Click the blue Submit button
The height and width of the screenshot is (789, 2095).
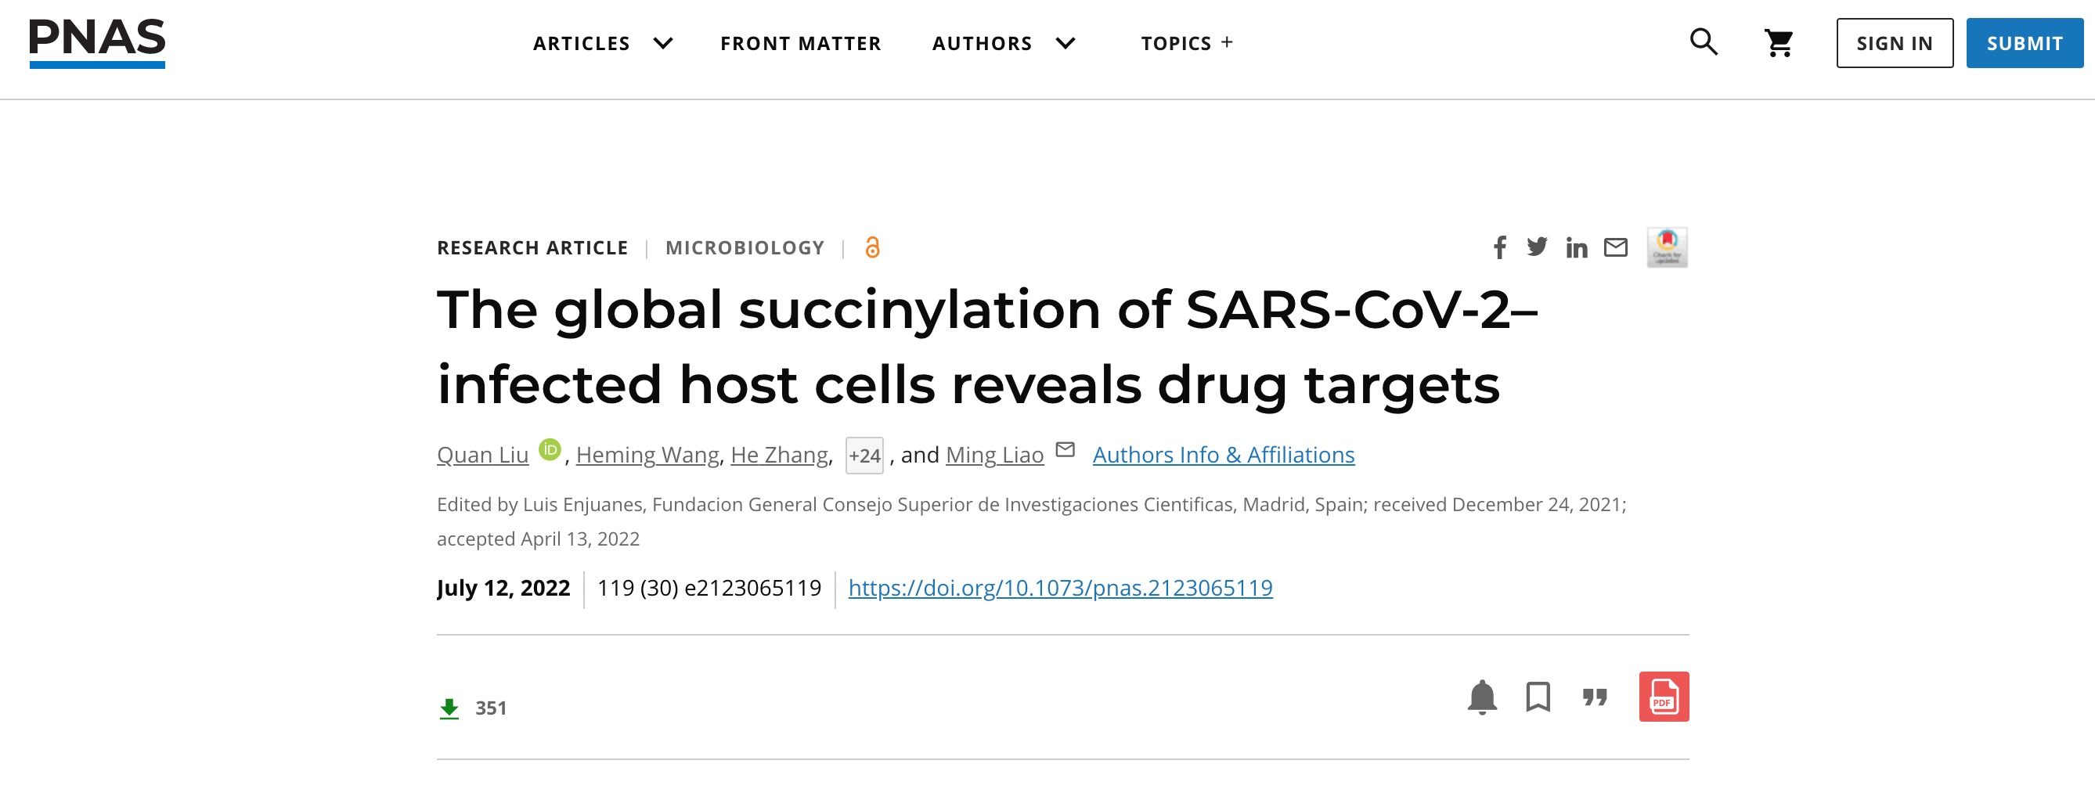[2025, 43]
